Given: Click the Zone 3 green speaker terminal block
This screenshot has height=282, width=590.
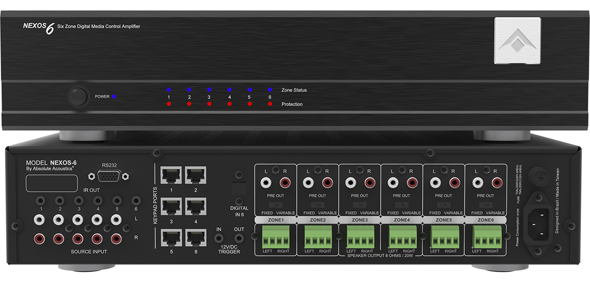Looking at the screenshot, I should tap(361, 236).
